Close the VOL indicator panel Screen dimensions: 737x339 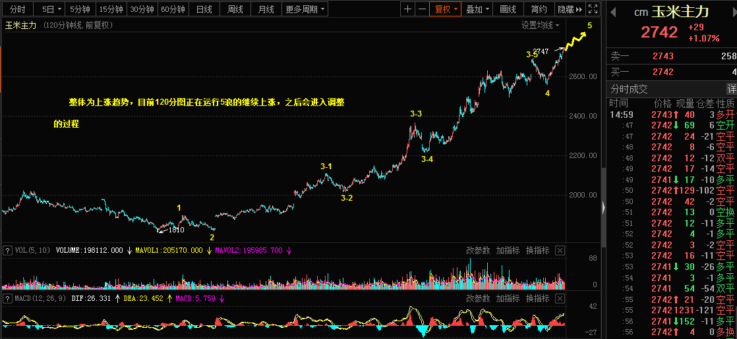pyautogui.click(x=560, y=250)
